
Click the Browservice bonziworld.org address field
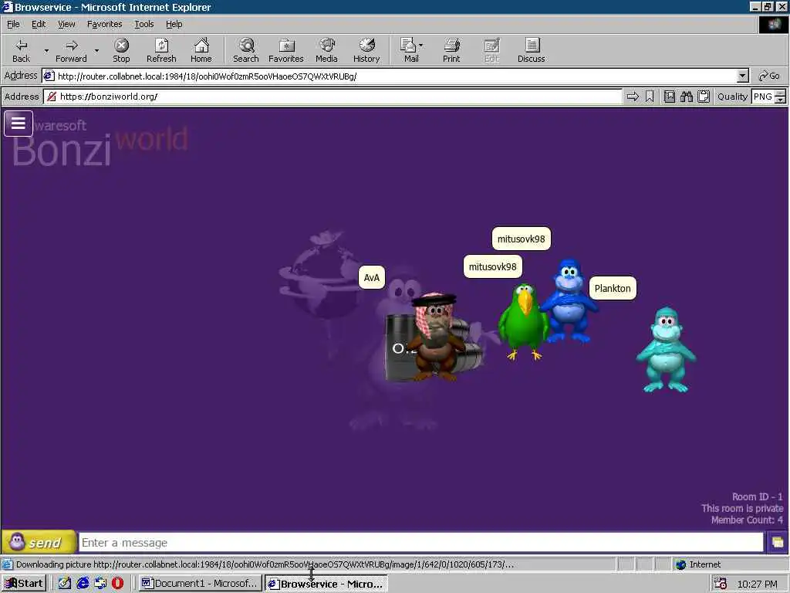[333, 97]
